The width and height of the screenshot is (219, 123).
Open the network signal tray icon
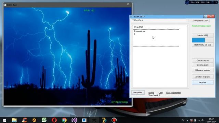coord(199,120)
